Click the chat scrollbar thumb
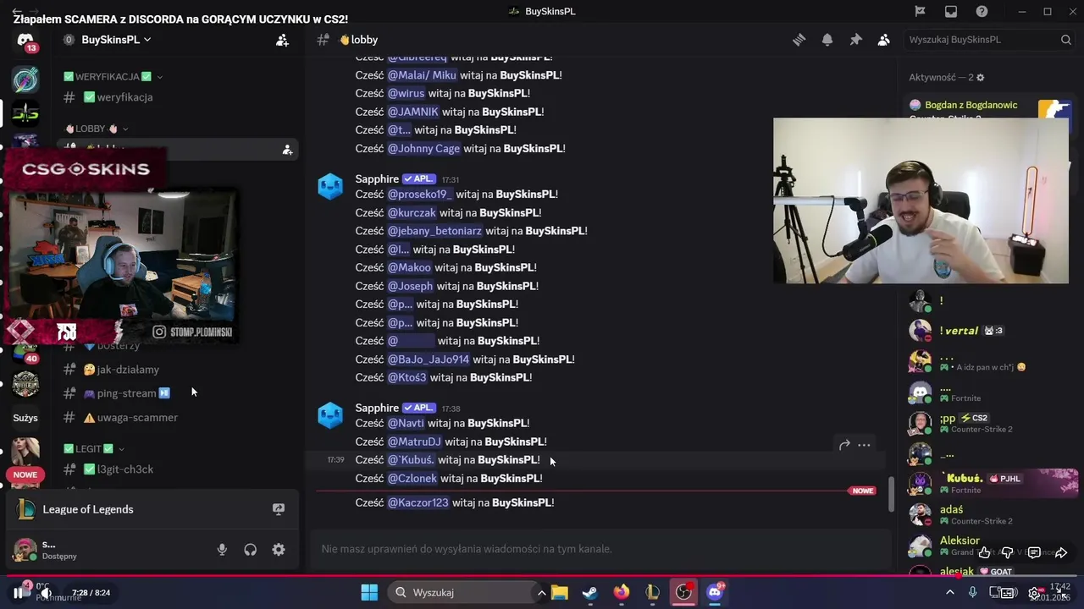The height and width of the screenshot is (609, 1084). coord(890,493)
